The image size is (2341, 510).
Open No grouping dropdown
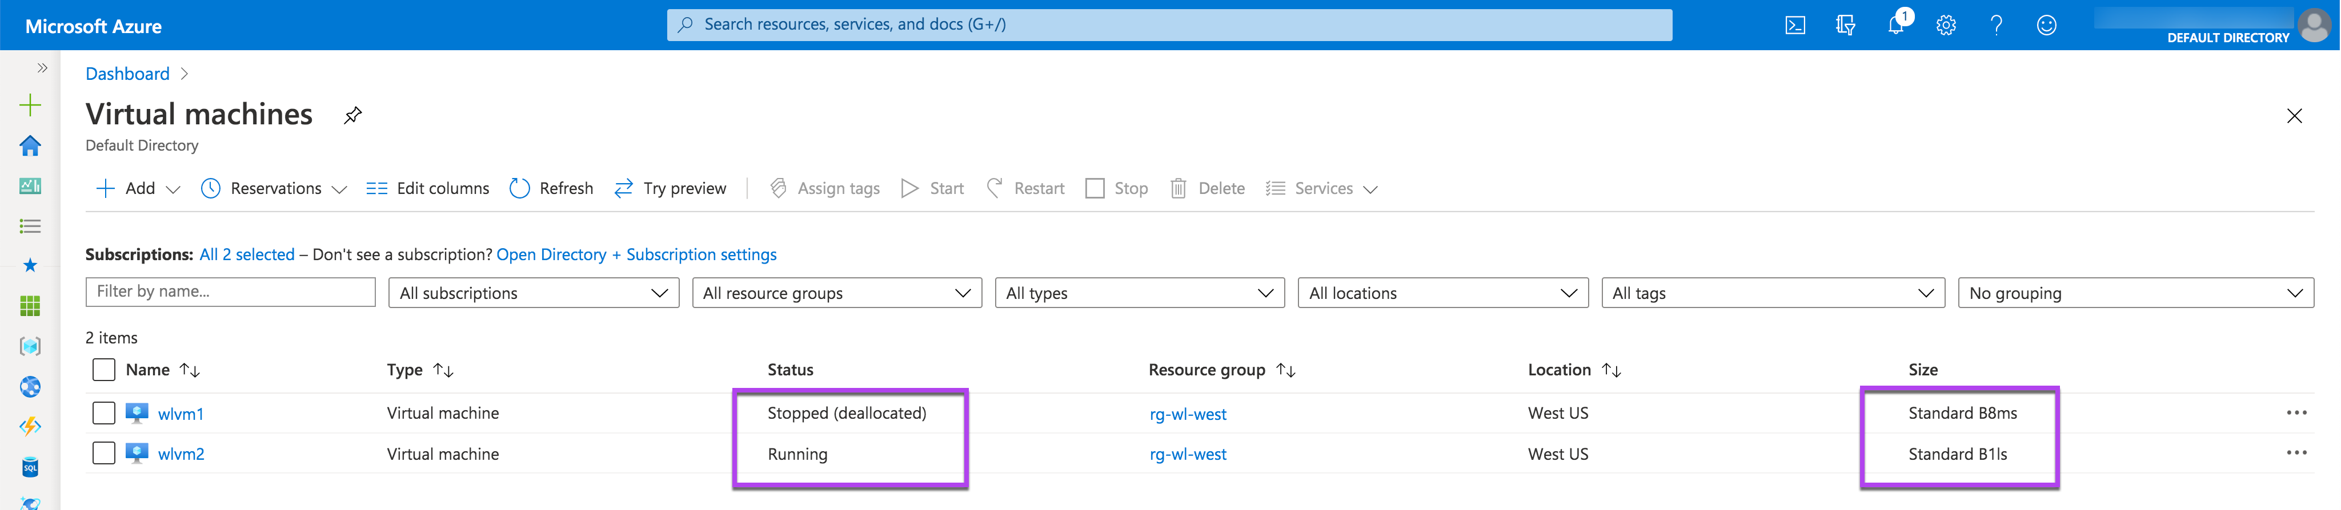2135,293
